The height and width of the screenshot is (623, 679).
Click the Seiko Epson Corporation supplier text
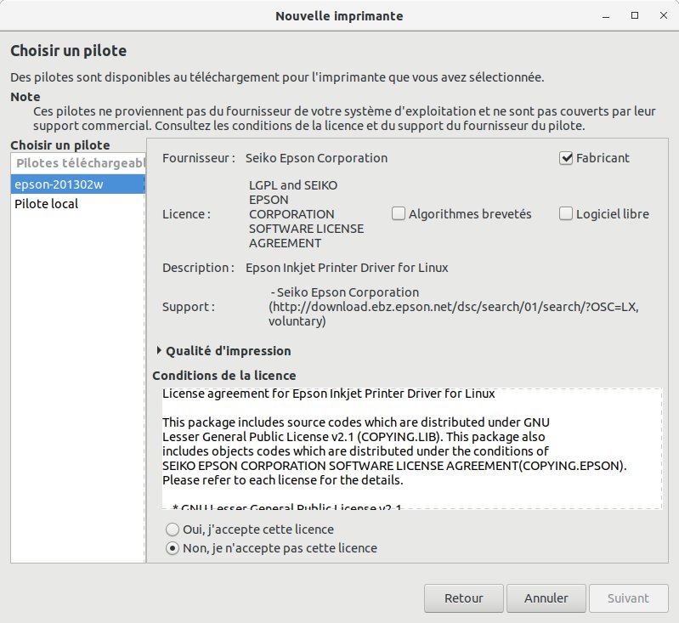[316, 158]
